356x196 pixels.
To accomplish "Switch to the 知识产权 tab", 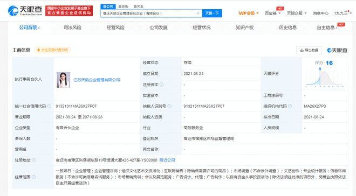I will [244, 27].
